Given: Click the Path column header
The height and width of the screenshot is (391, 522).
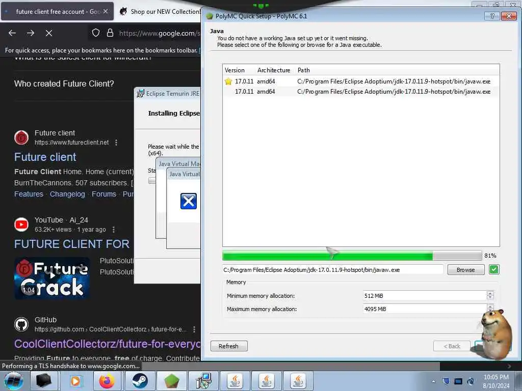Looking at the screenshot, I should coord(304,70).
